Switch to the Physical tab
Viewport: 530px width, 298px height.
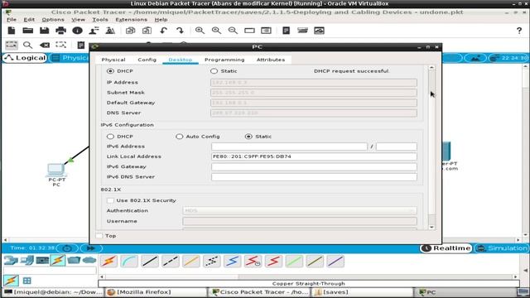113,60
